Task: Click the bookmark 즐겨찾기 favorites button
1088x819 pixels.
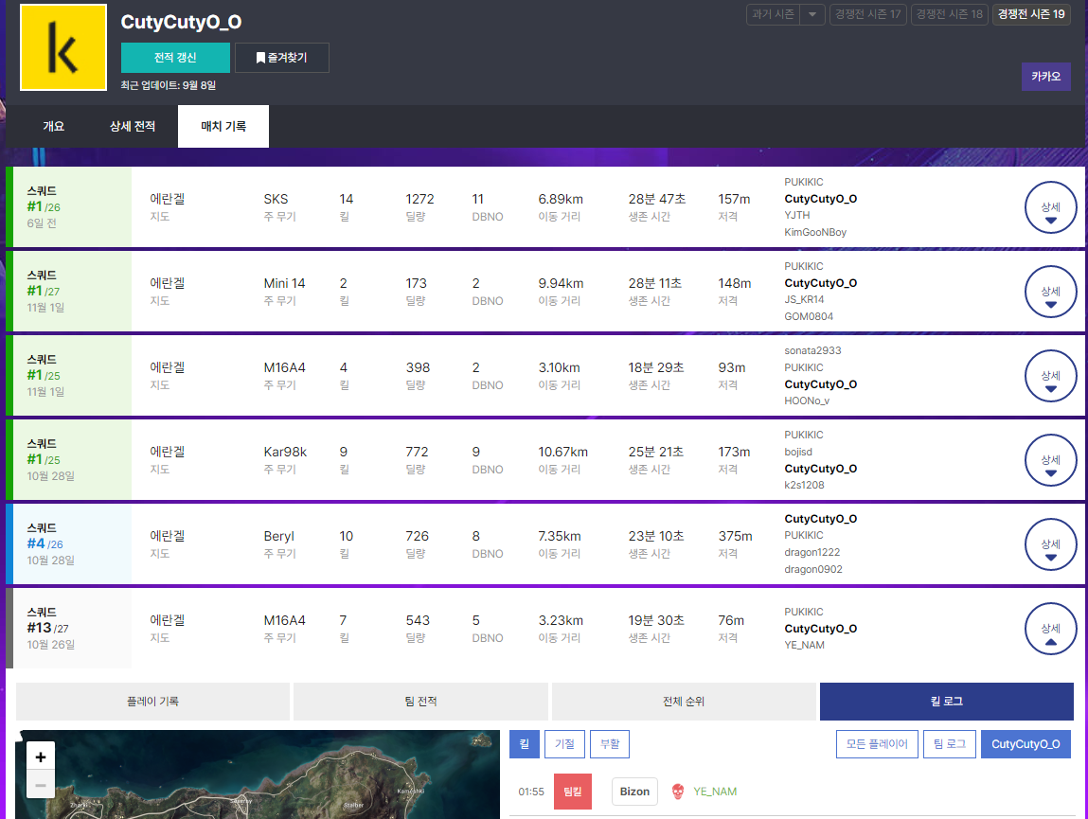Action: [x=282, y=58]
